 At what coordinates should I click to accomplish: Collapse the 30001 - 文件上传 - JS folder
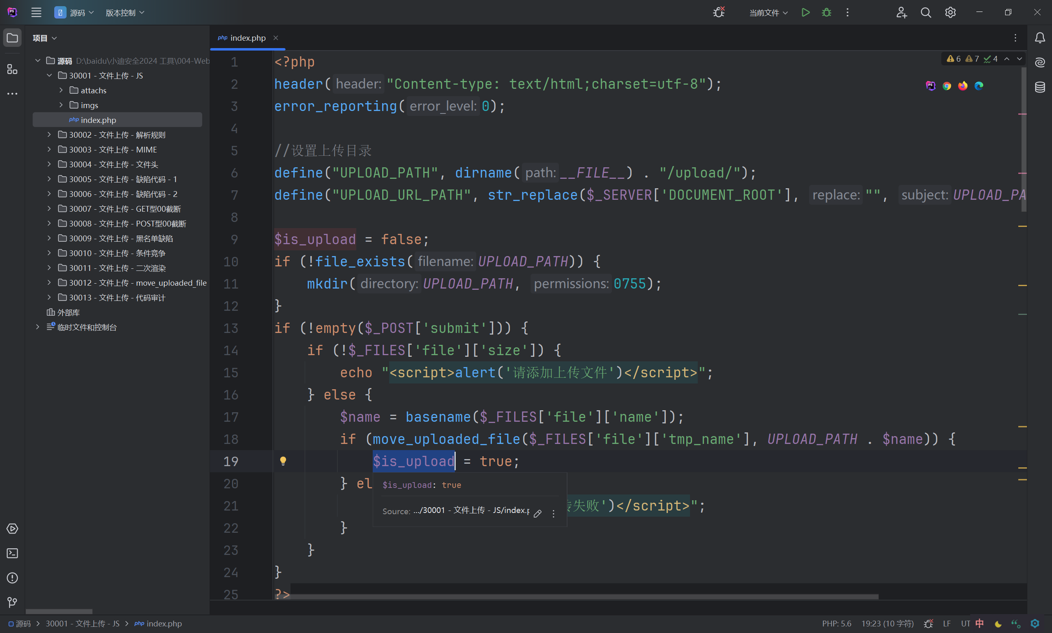click(49, 75)
